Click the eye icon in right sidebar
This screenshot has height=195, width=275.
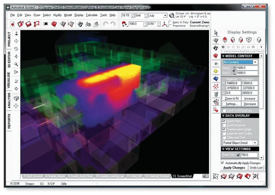pyautogui.click(x=215, y=64)
